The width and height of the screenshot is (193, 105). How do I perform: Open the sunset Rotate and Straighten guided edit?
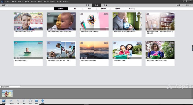[94, 54]
